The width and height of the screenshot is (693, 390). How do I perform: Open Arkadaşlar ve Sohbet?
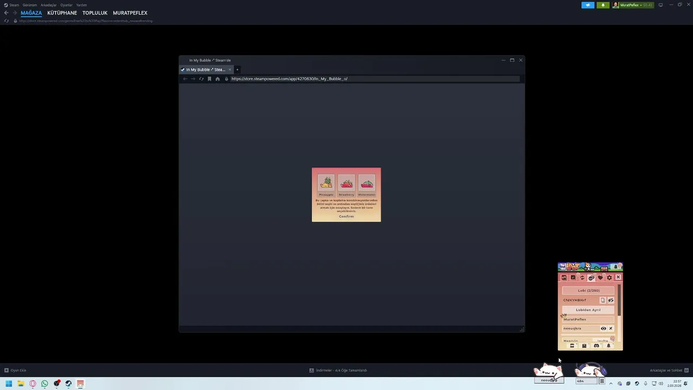pyautogui.click(x=669, y=370)
